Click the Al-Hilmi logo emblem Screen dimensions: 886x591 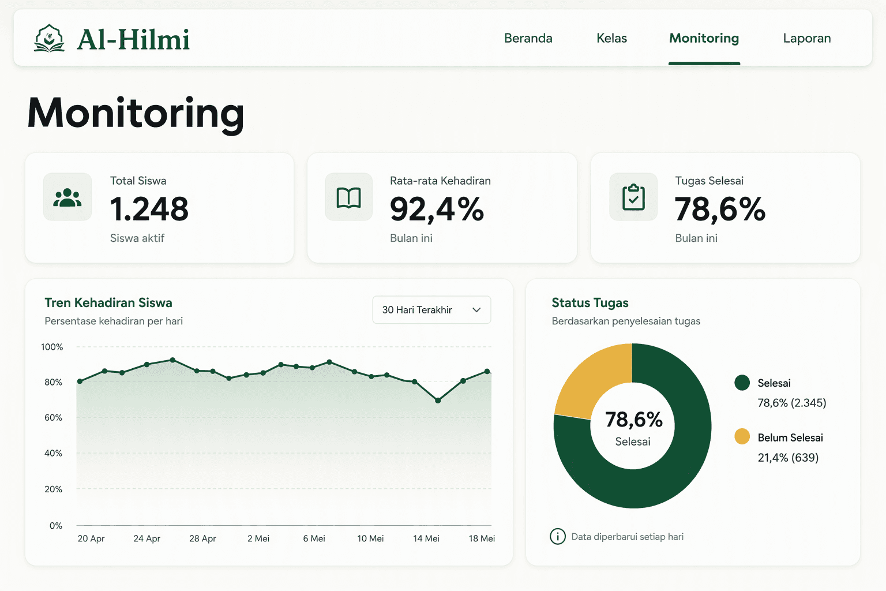tap(49, 38)
